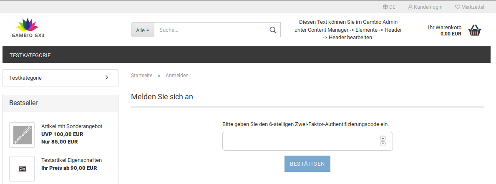Decrease code with the down spinner arrow
Screen dimensions: 496x184
[383, 144]
